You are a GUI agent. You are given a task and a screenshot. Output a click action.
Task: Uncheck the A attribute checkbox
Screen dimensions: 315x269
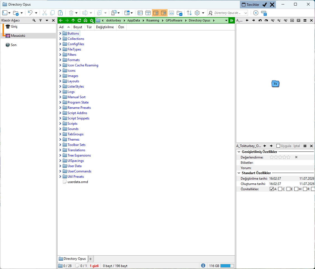coord(272,189)
